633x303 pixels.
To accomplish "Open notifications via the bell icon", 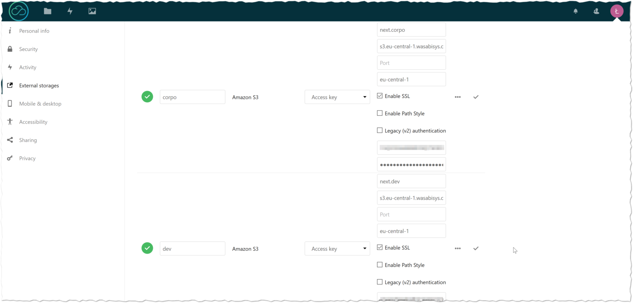I will [575, 11].
